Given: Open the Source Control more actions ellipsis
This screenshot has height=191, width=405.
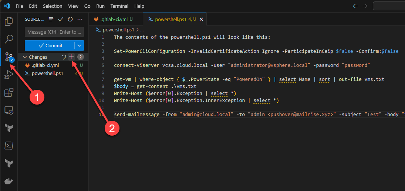Looking at the screenshot, I should [x=80, y=19].
